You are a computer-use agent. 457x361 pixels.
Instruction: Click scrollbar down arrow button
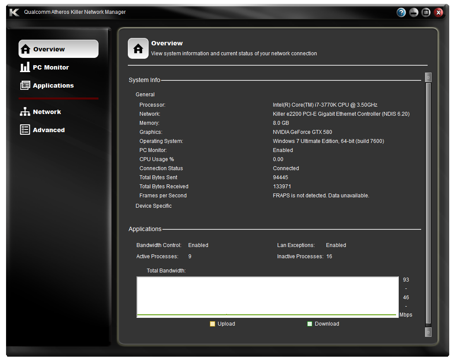click(428, 332)
